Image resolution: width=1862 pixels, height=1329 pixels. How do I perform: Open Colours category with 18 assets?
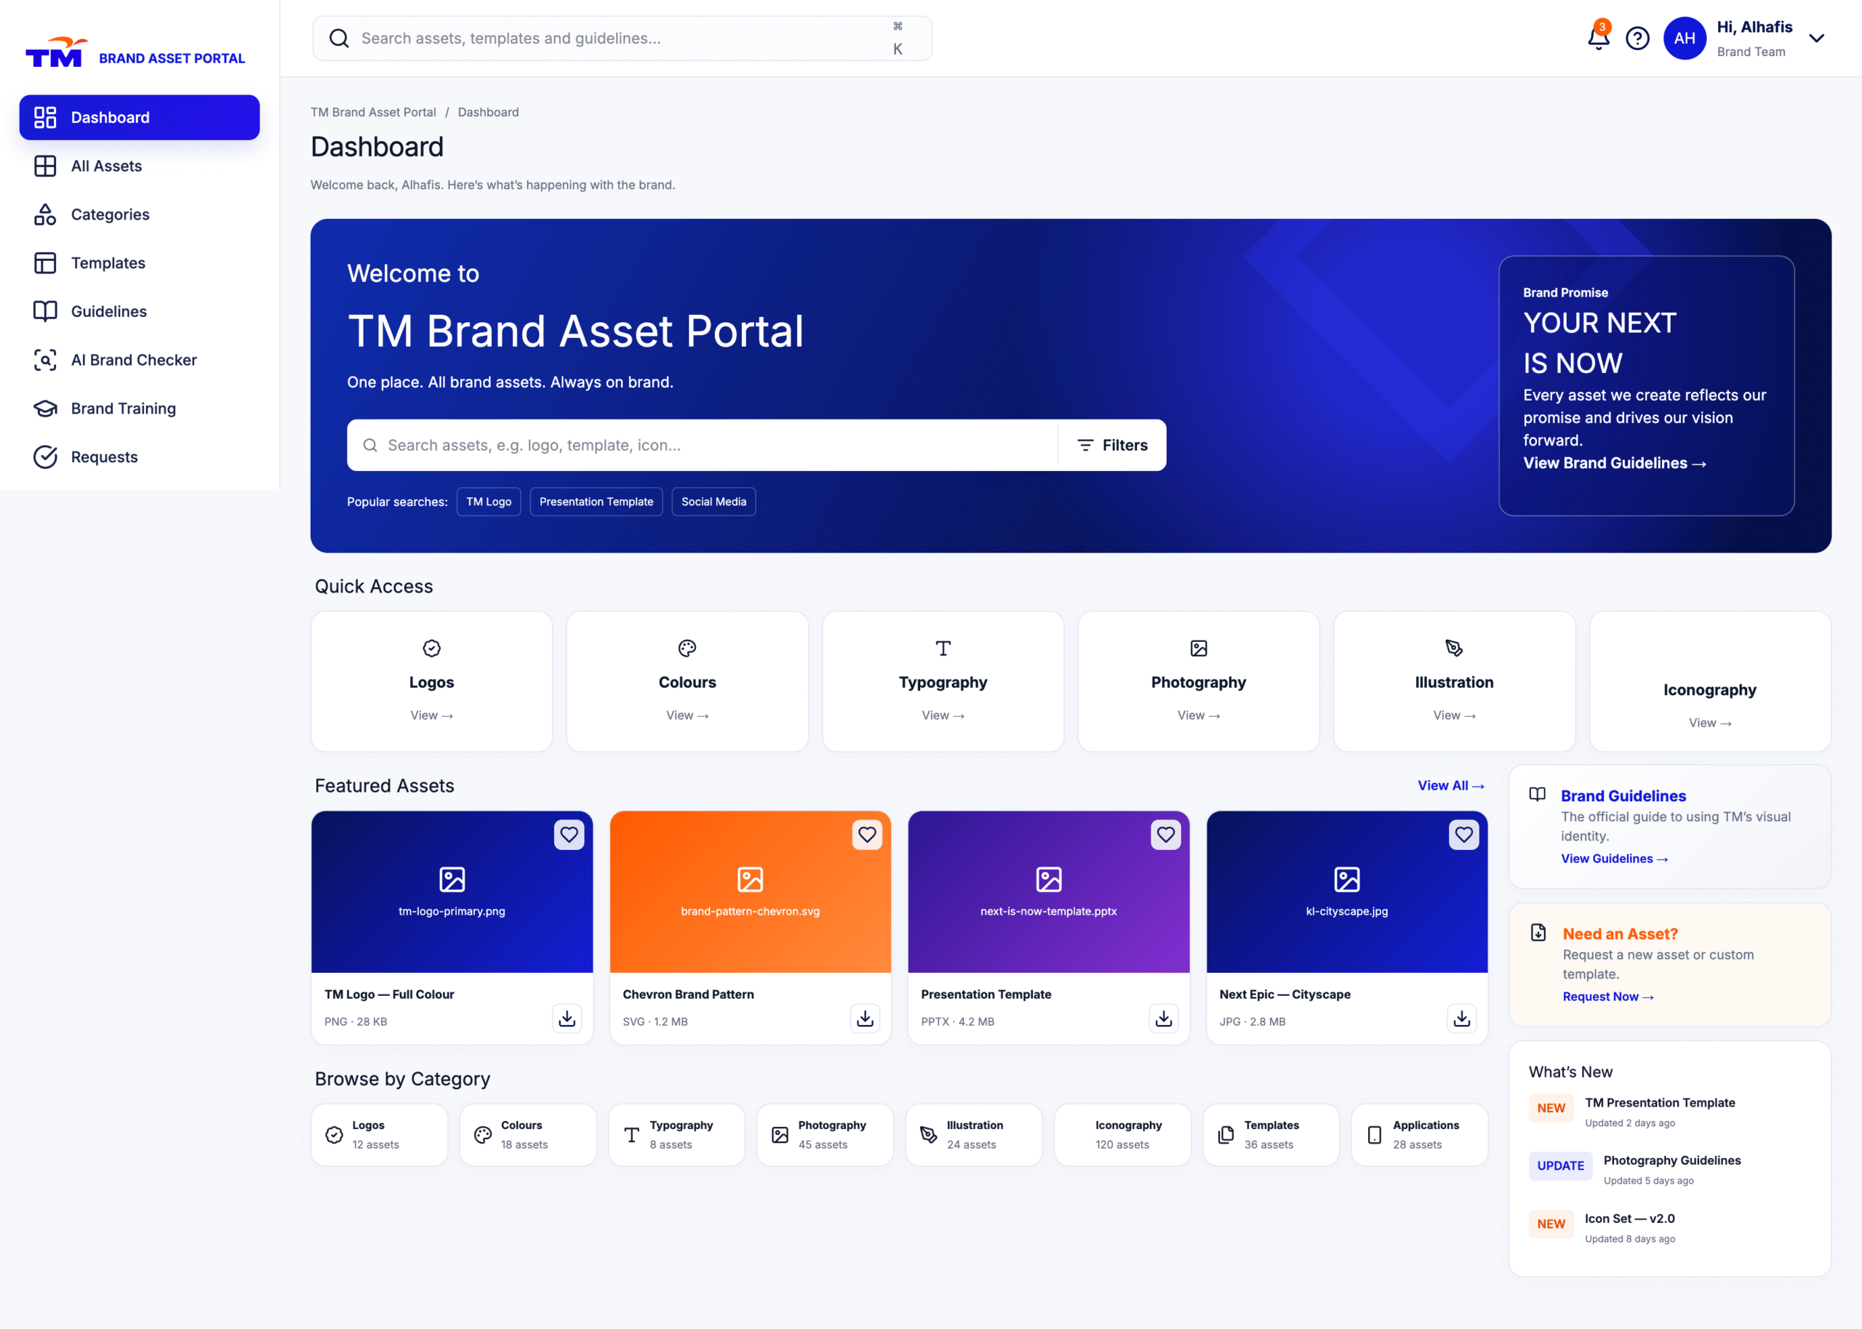528,1135
